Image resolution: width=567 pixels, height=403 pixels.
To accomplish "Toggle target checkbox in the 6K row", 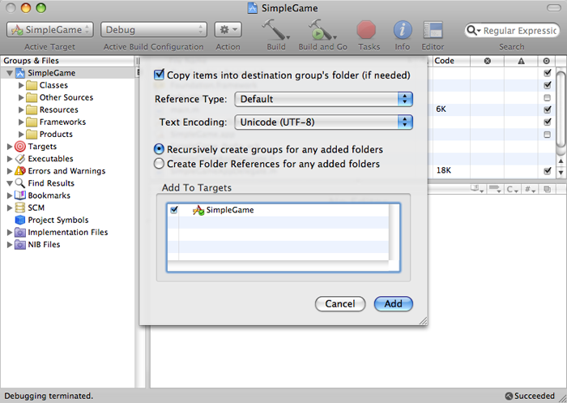I will tap(547, 109).
